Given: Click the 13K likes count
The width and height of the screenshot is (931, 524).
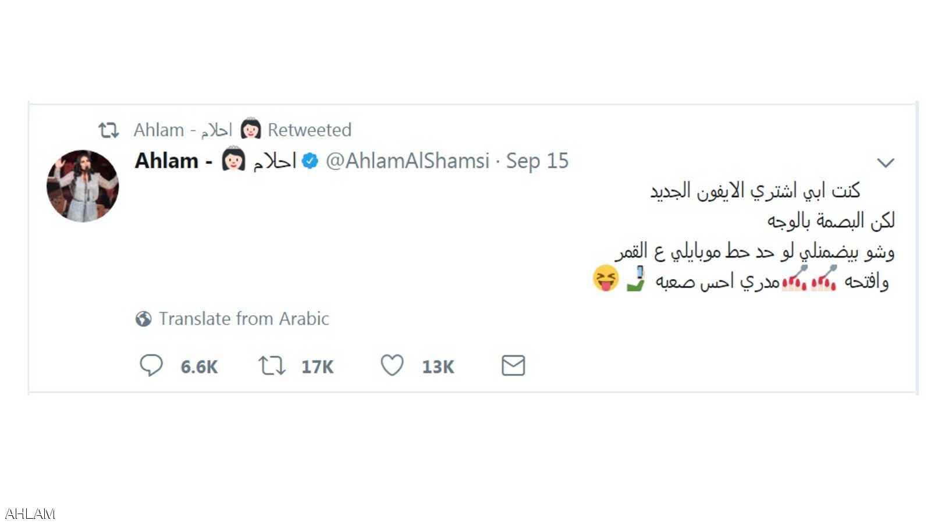Looking at the screenshot, I should [x=438, y=367].
